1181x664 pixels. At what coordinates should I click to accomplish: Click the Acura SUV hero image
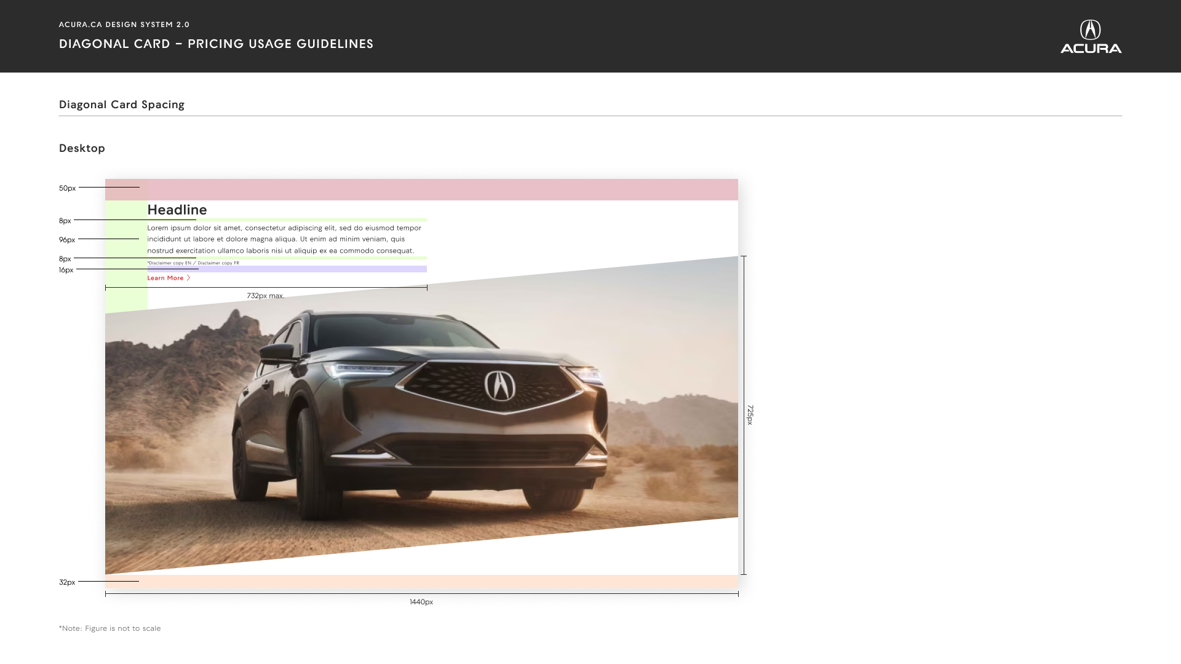[421, 415]
